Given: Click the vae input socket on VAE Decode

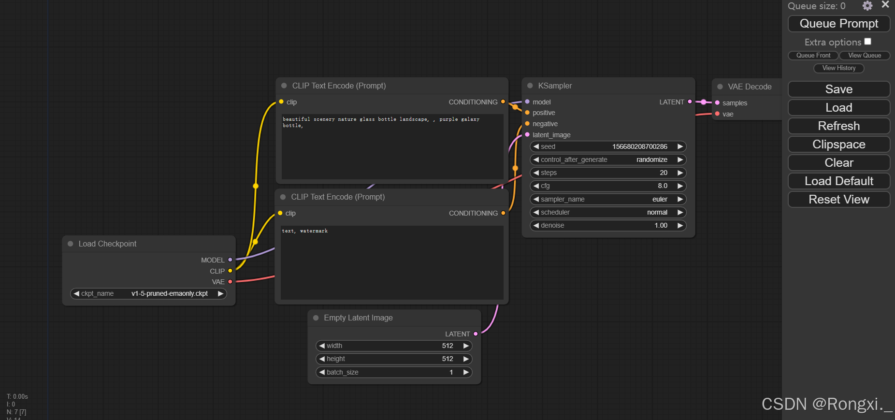Looking at the screenshot, I should [x=717, y=114].
